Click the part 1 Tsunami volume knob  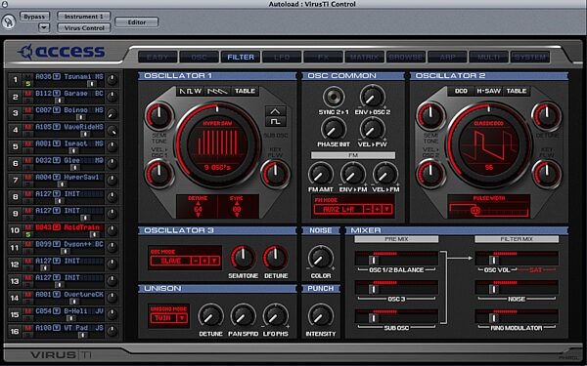tap(112, 79)
